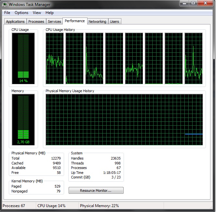216x212 pixels.
Task: Click status bar text Processes: 67
Action: pyautogui.click(x=14, y=206)
